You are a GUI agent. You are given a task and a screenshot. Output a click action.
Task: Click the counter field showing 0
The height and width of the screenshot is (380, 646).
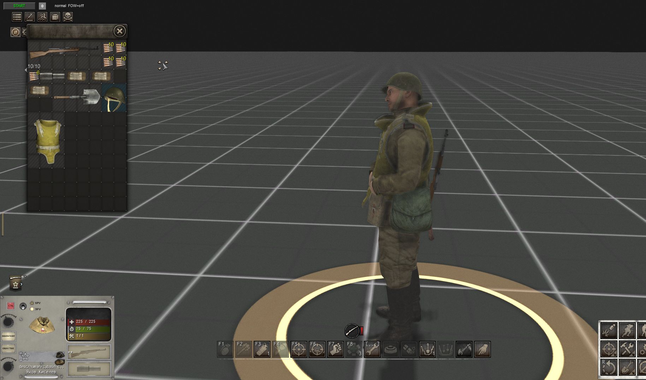[x=42, y=6]
